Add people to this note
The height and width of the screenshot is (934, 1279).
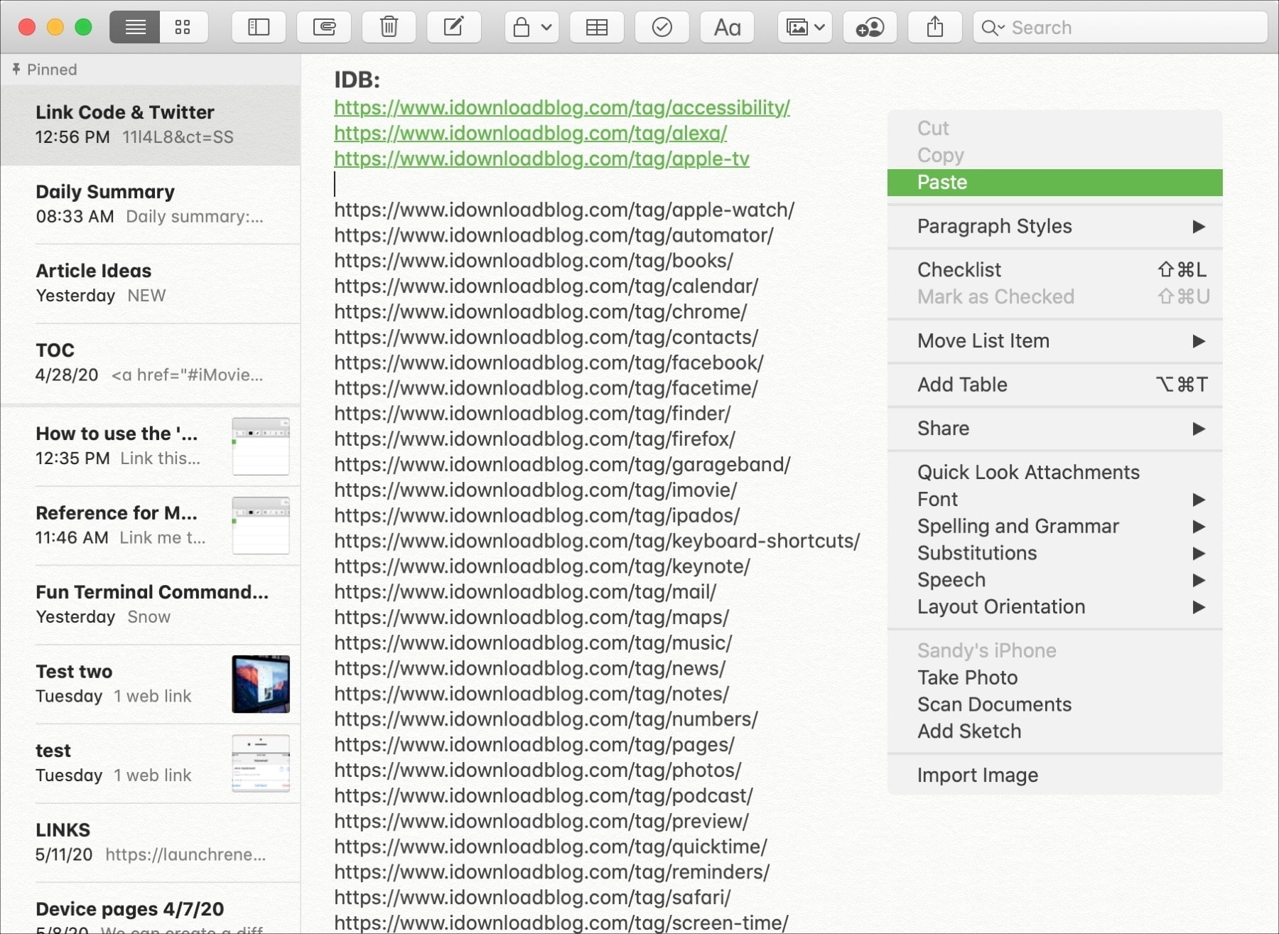[870, 28]
